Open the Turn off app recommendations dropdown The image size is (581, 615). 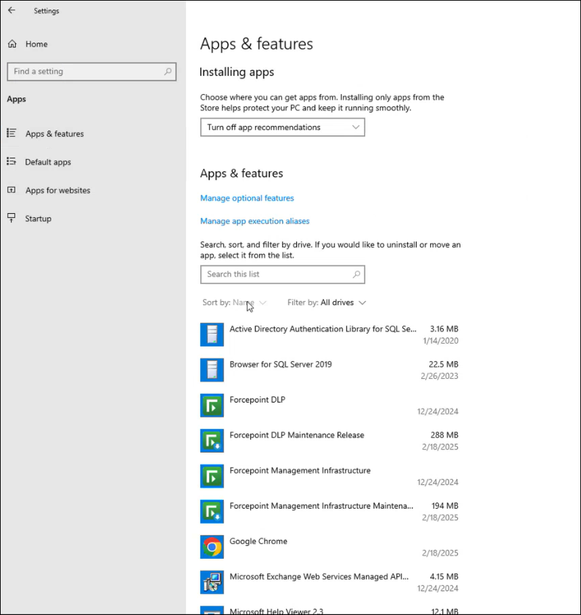tap(282, 127)
